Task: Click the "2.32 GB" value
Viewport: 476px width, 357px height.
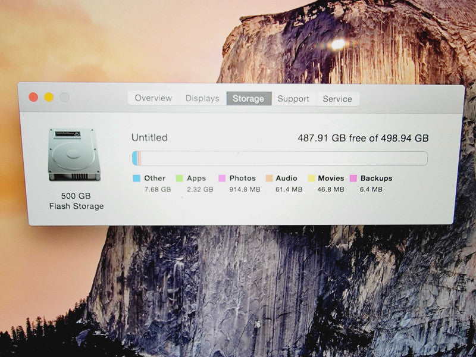Action: coord(200,189)
